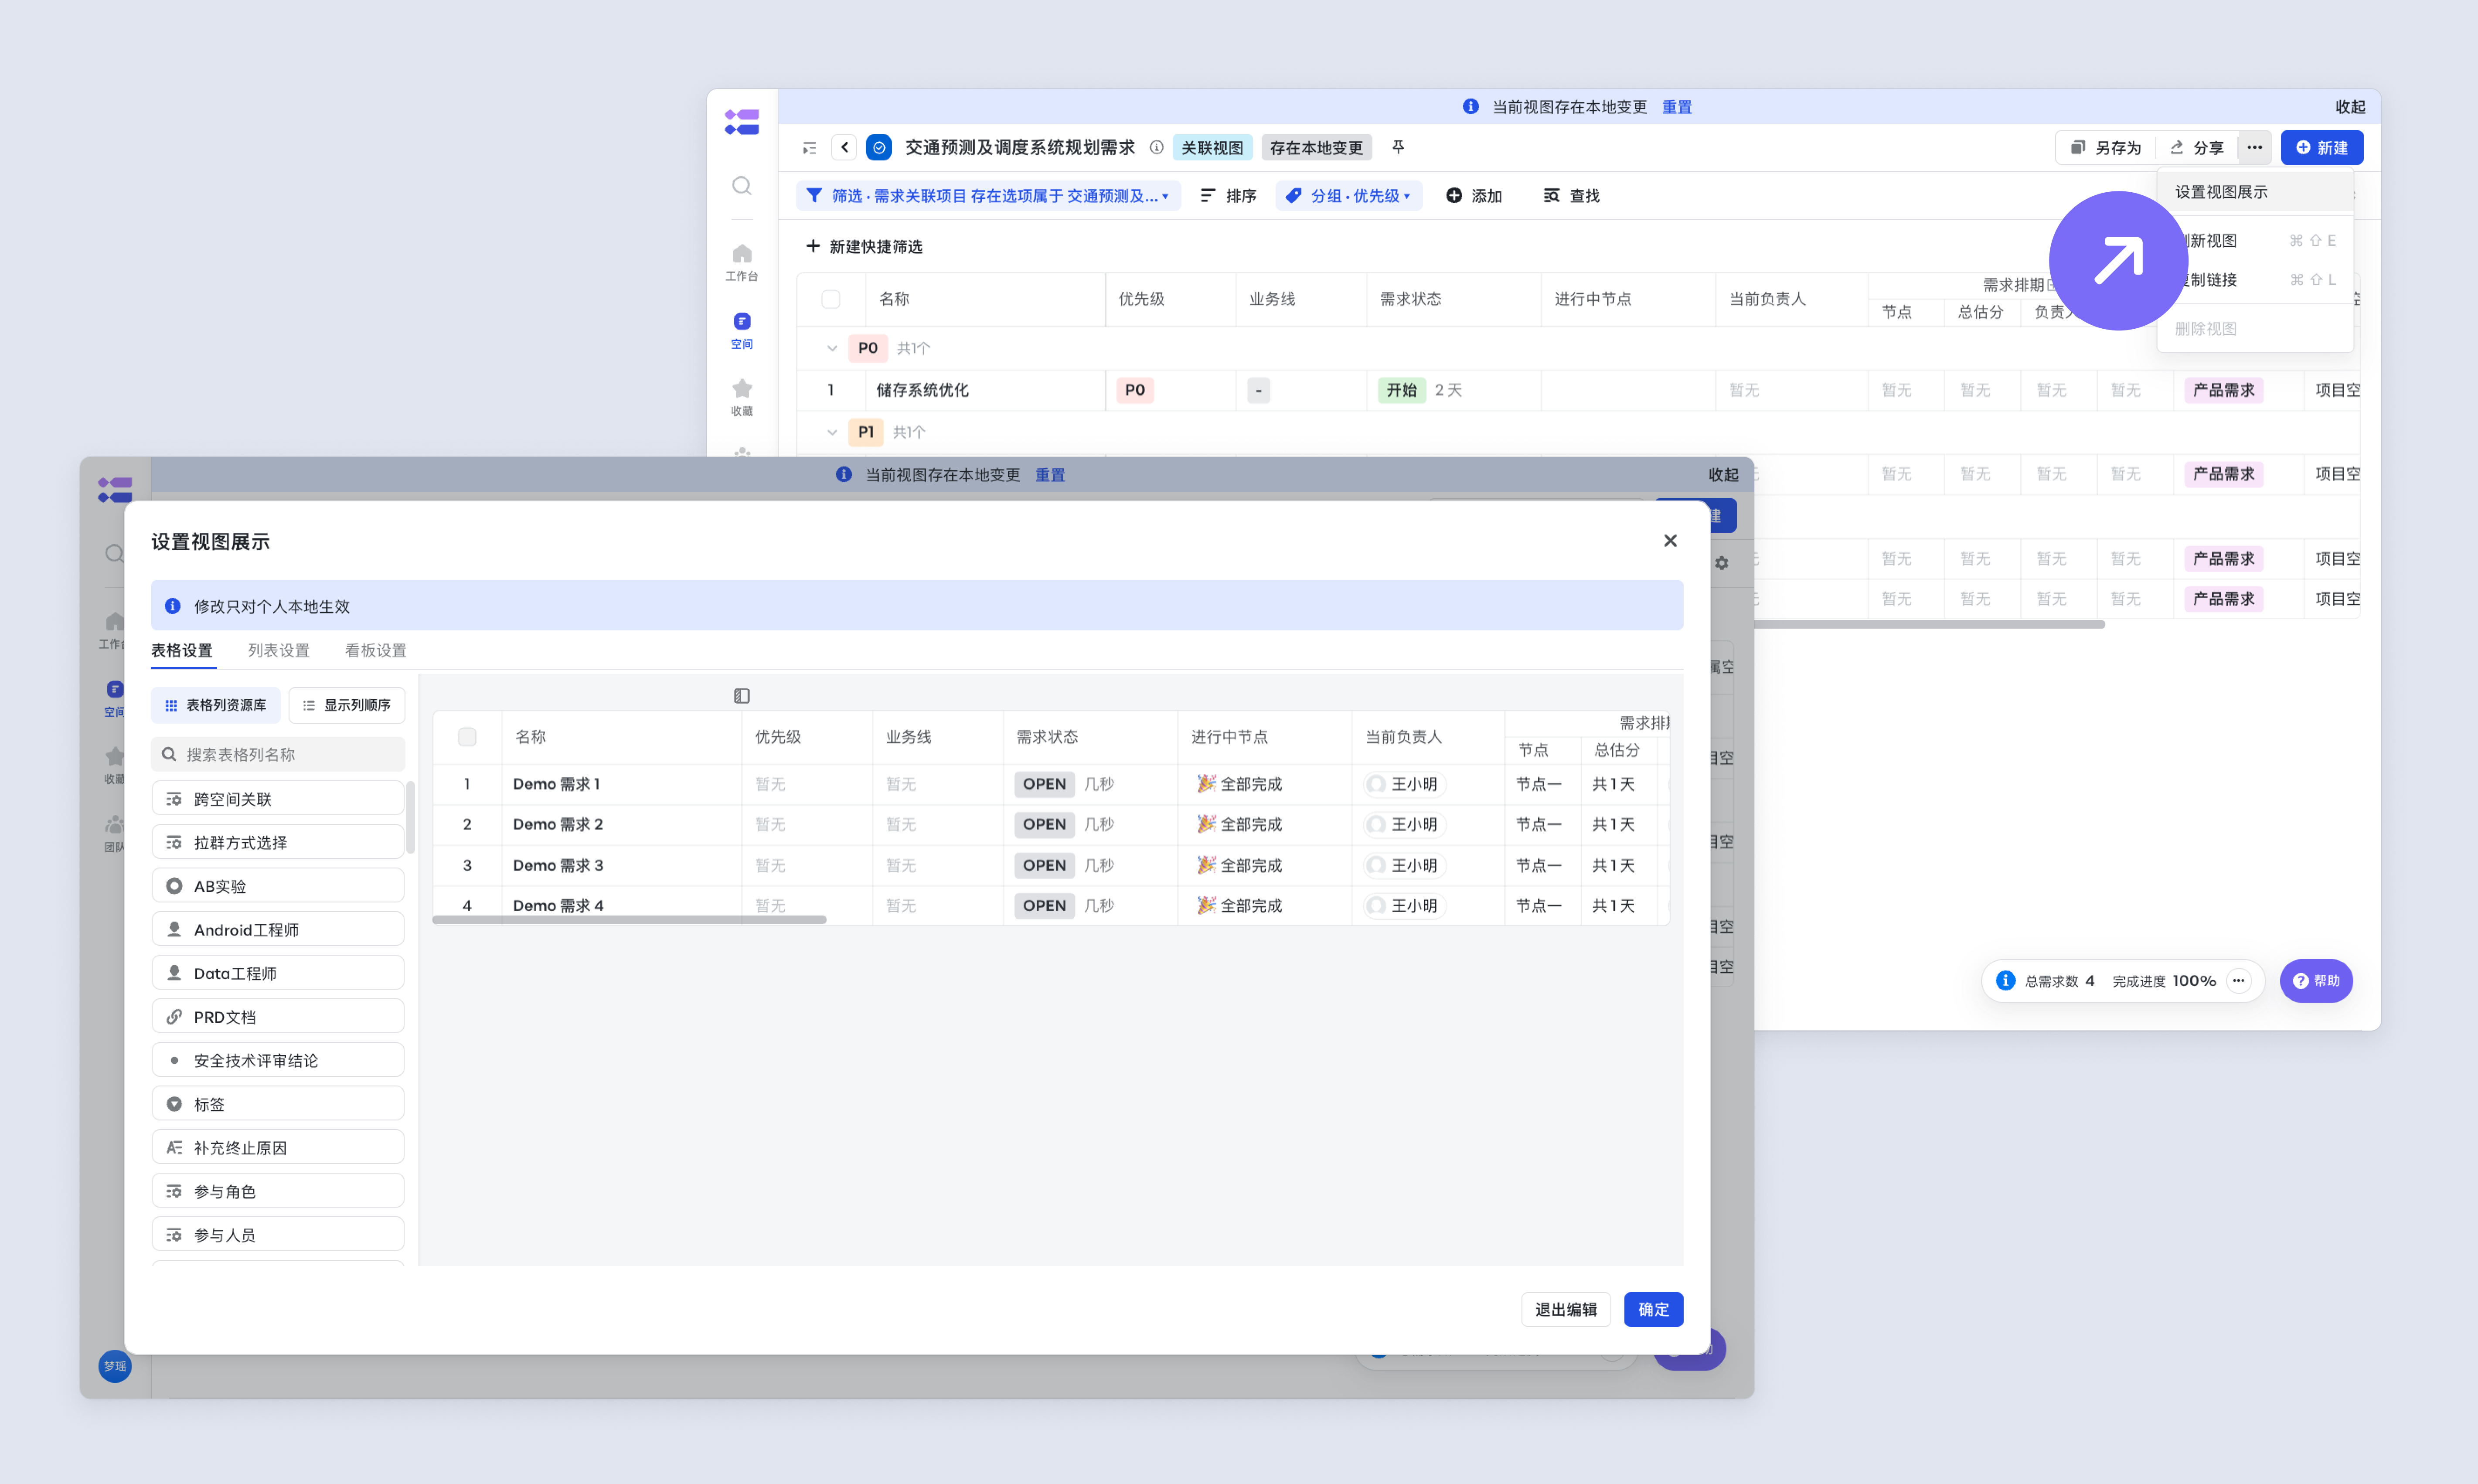Click 排序 in the back window toolbar

pos(1228,196)
